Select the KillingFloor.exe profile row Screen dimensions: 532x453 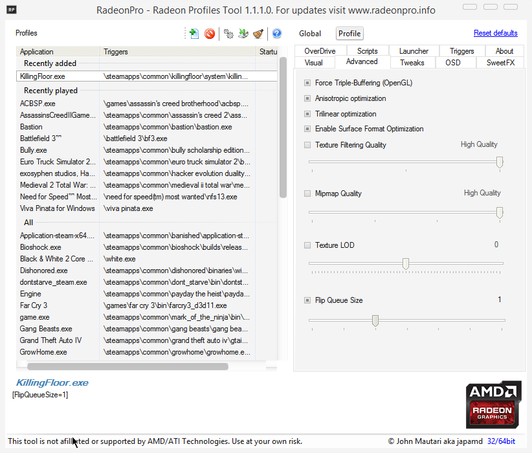click(x=146, y=76)
